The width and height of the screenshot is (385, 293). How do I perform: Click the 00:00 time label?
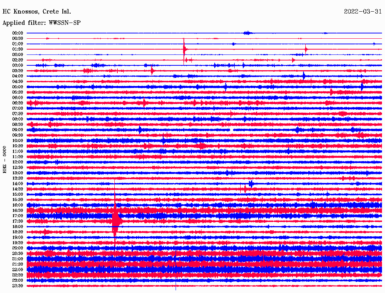(18, 33)
